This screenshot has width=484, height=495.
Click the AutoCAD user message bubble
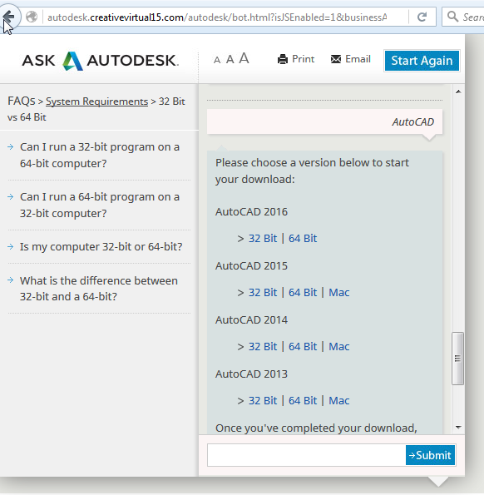coord(324,121)
